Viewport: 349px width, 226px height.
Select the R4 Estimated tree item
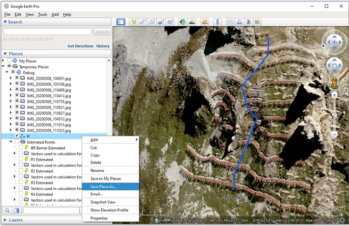click(x=42, y=194)
